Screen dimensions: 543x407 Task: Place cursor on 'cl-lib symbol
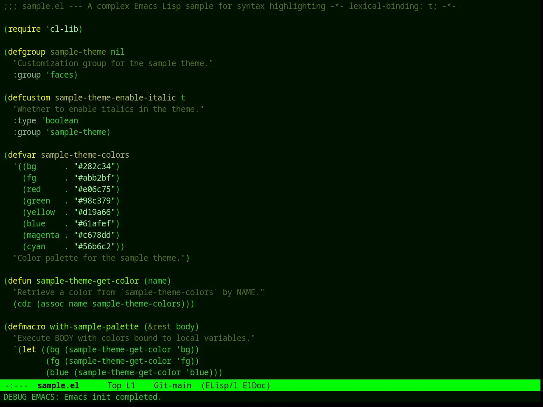[62, 29]
